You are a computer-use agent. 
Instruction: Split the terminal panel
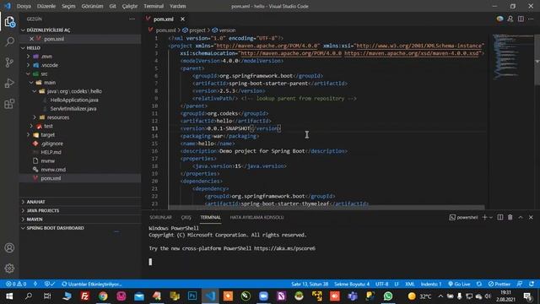pyautogui.click(x=500, y=217)
